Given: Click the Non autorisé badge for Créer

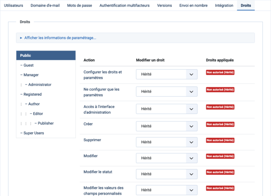Looking at the screenshot, I should (x=220, y=124).
